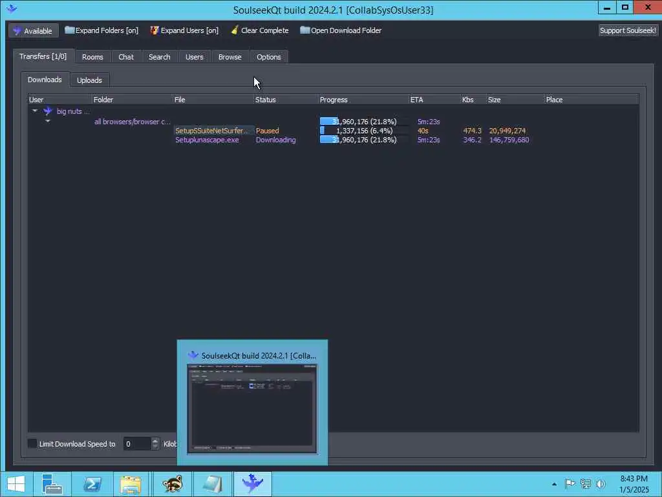Select folder all browsers/browser c...
This screenshot has height=497, width=662.
click(132, 122)
